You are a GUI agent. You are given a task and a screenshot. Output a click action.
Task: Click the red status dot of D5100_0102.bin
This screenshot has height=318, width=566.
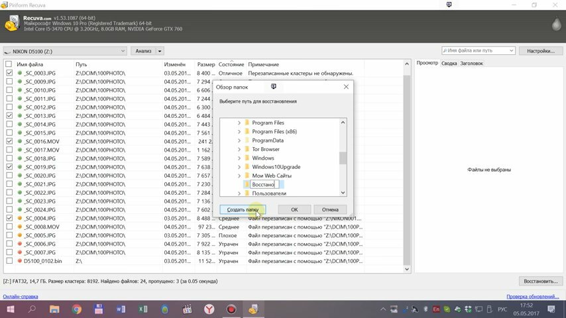20,261
